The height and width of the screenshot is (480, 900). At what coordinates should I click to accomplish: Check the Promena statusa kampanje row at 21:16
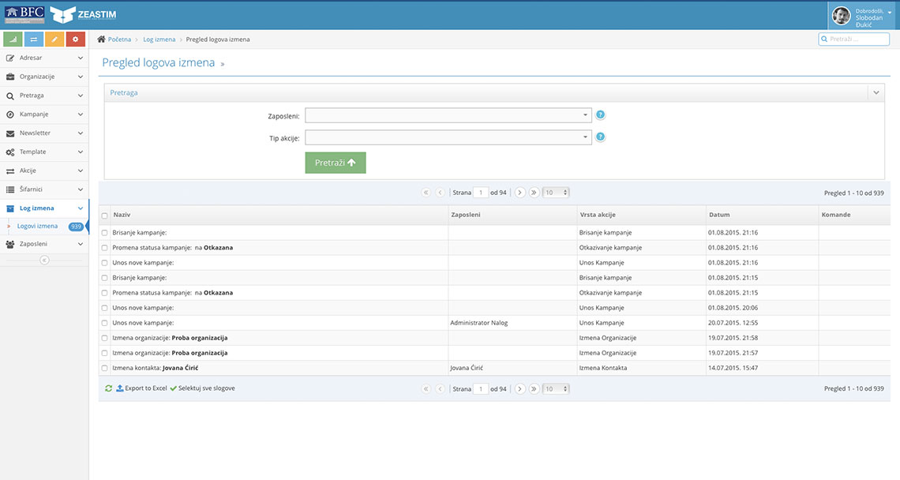[104, 247]
